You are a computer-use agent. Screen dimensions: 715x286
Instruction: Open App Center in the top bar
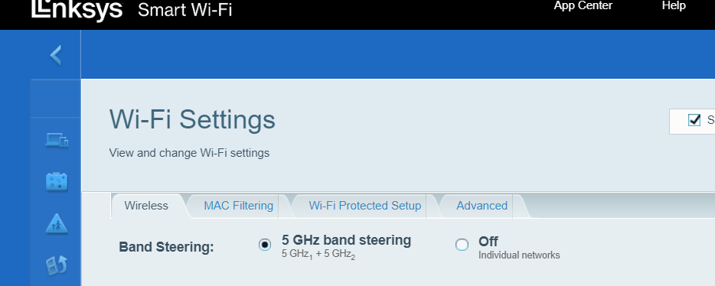click(x=583, y=6)
